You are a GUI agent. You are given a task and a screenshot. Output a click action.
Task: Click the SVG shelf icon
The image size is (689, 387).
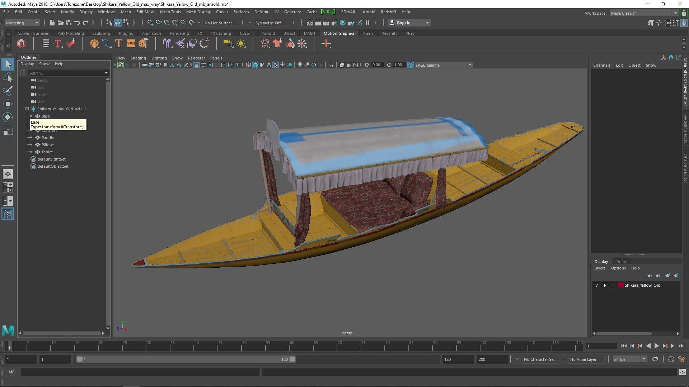coord(131,44)
